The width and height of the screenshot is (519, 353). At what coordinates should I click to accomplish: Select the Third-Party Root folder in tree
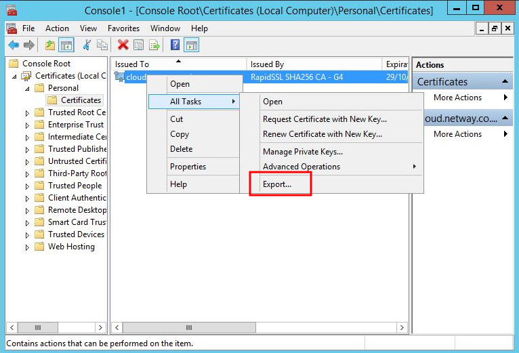[x=77, y=173]
